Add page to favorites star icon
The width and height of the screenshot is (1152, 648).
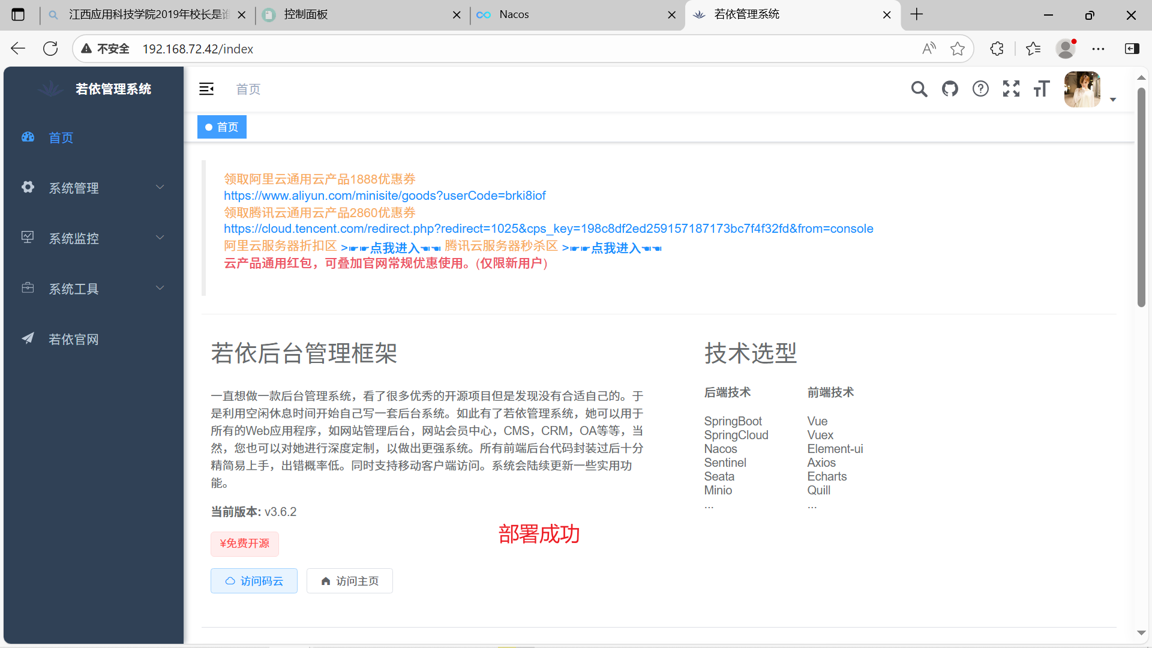pyautogui.click(x=958, y=49)
